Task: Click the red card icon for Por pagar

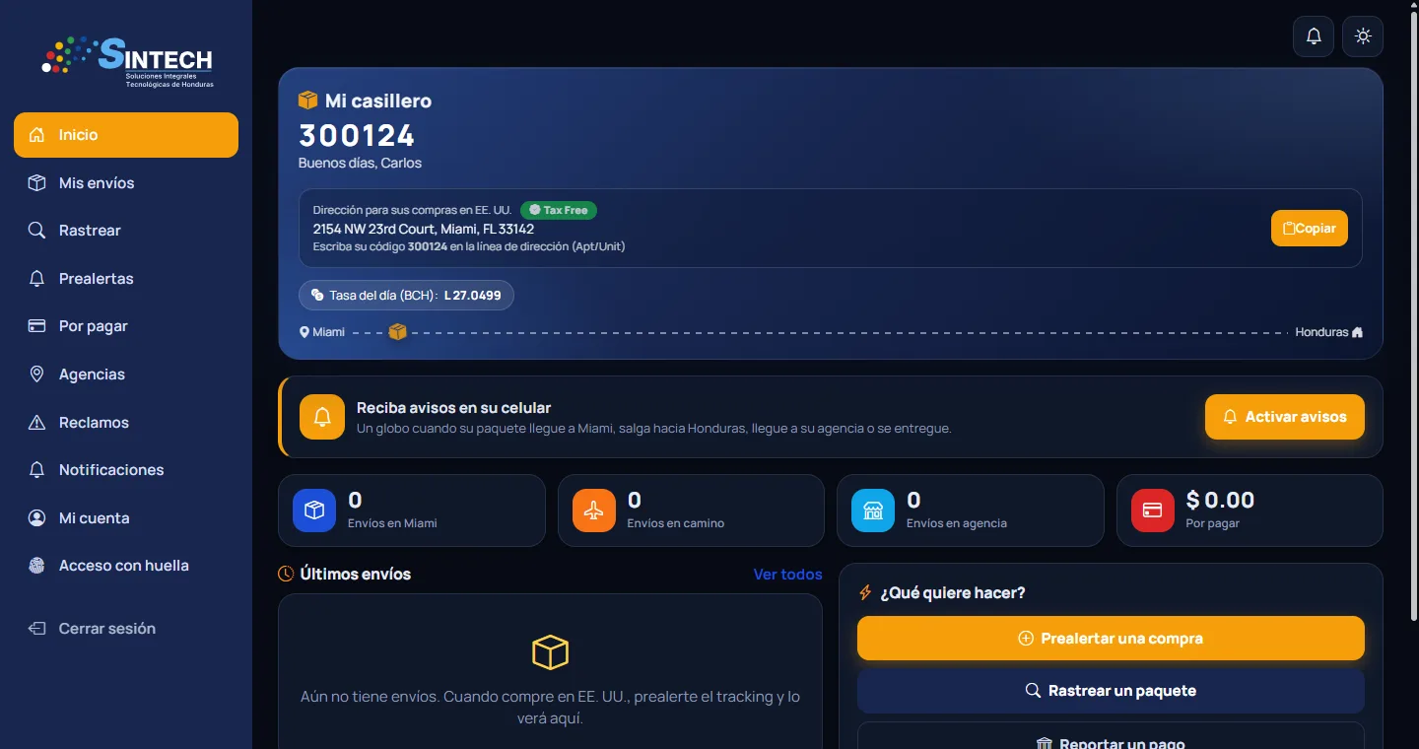Action: 1153,511
